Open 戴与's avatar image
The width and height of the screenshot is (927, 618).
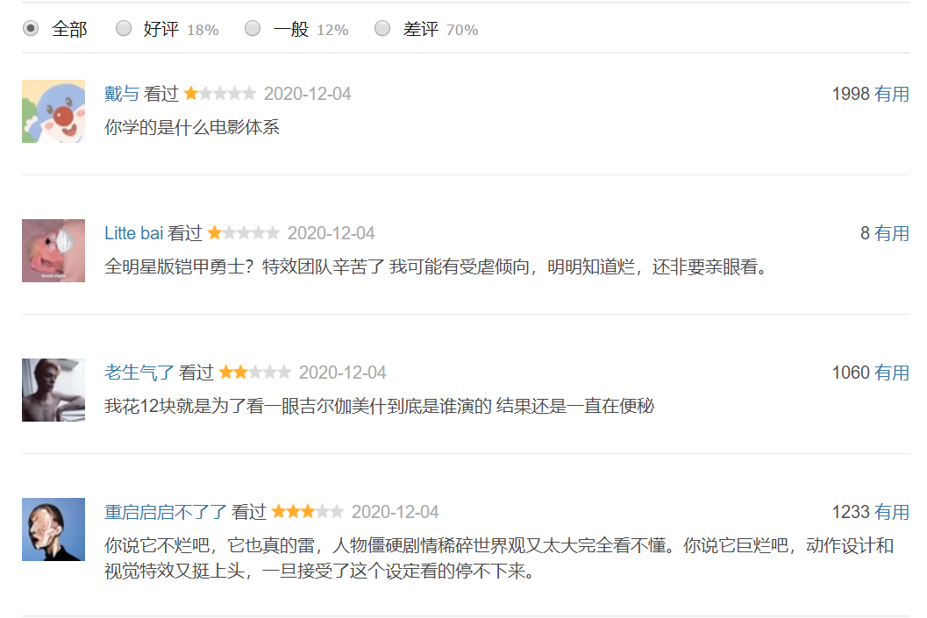tap(53, 111)
